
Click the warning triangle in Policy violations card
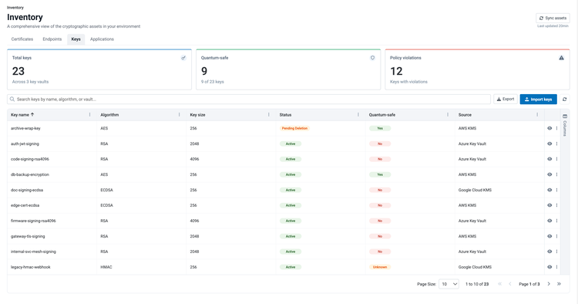click(x=561, y=58)
